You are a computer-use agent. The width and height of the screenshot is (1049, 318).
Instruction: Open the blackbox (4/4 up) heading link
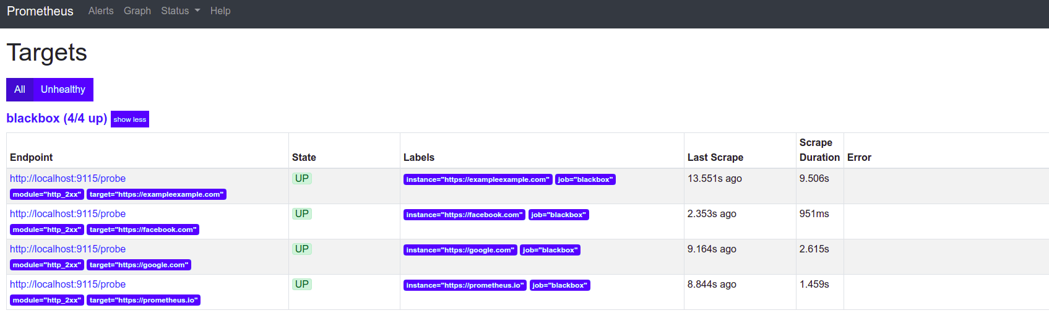(x=57, y=118)
